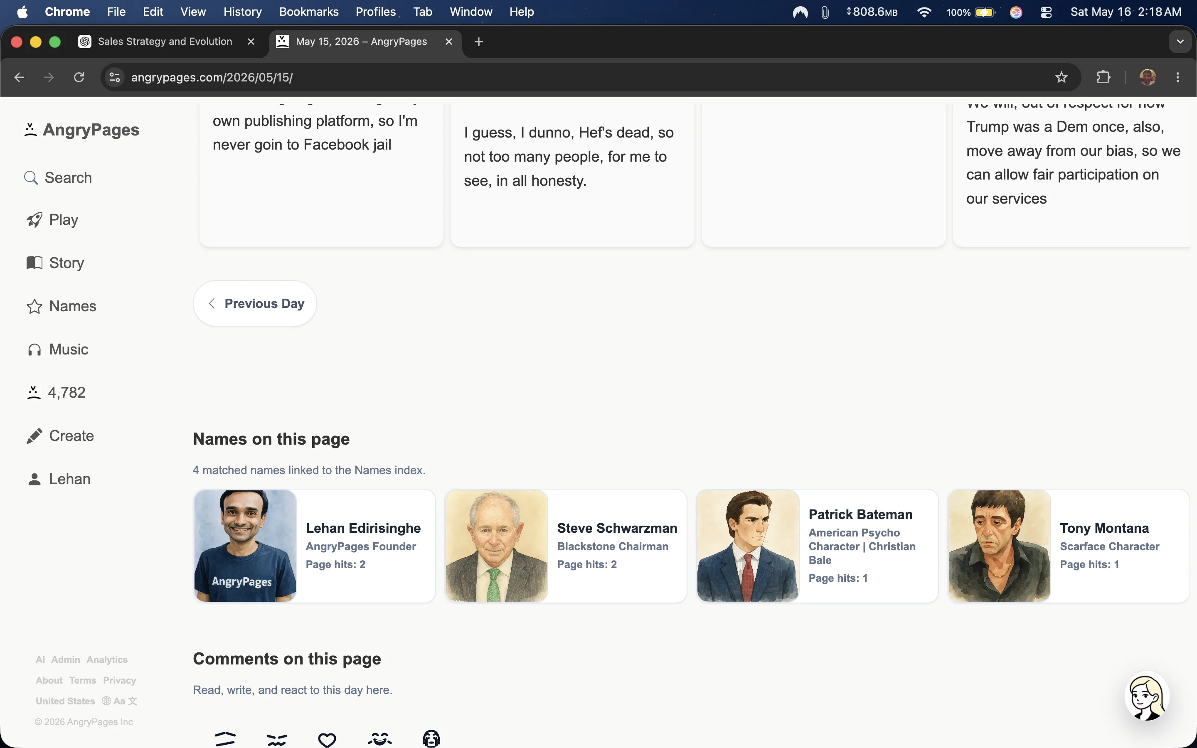Viewport: 1197px width, 748px height.
Task: Go to the Names index from the sidebar
Action: (x=62, y=306)
